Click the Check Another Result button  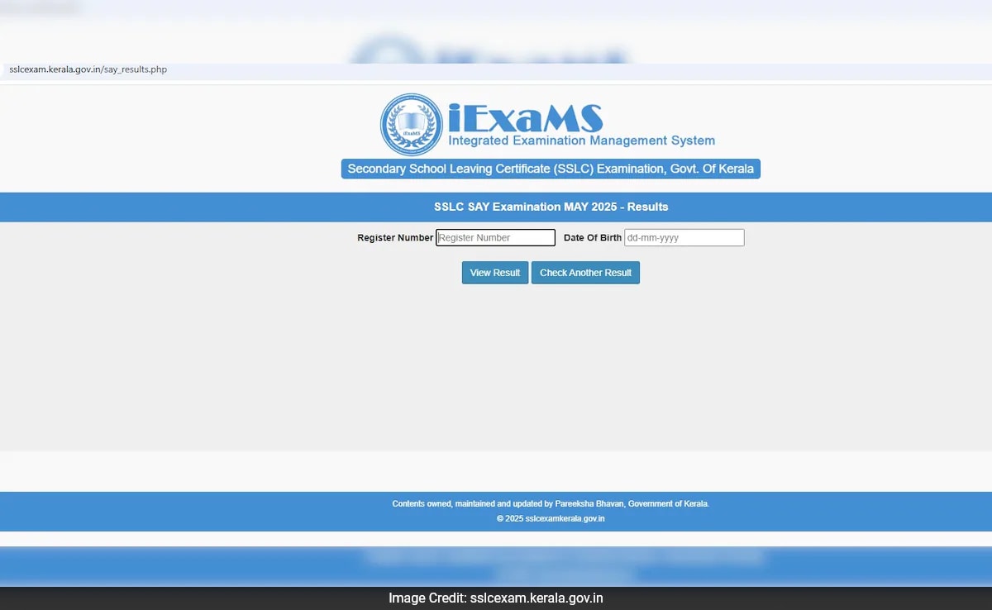[x=585, y=273]
